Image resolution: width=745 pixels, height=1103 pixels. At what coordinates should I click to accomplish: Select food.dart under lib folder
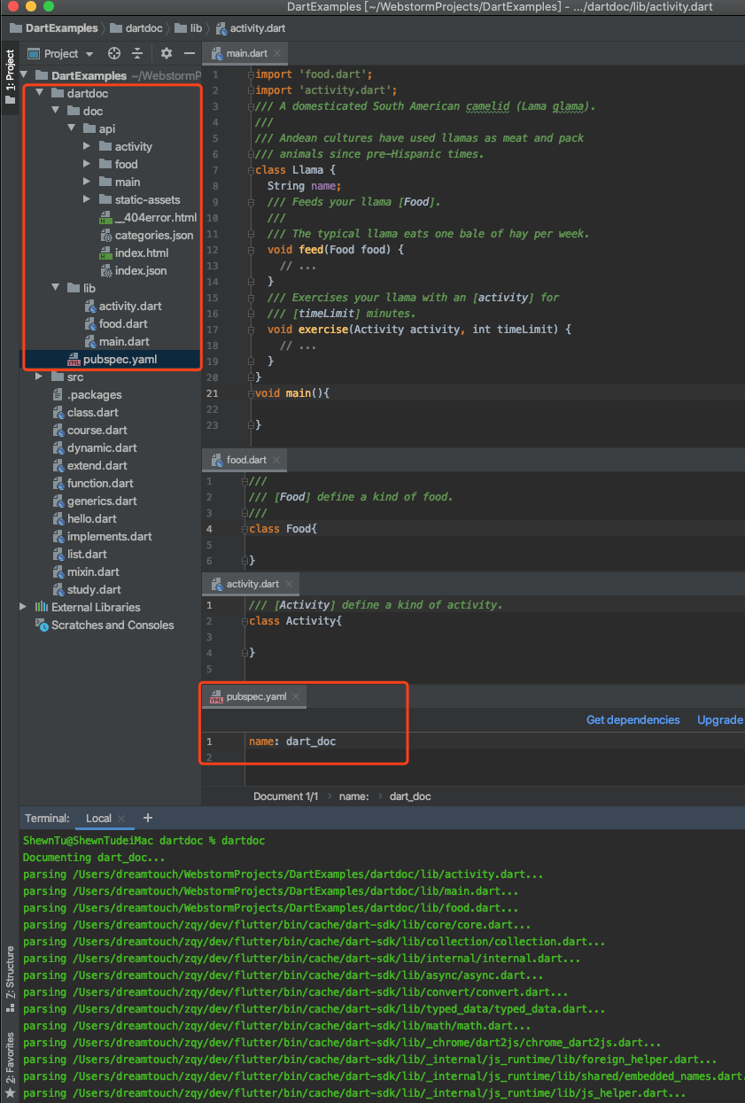coord(115,323)
